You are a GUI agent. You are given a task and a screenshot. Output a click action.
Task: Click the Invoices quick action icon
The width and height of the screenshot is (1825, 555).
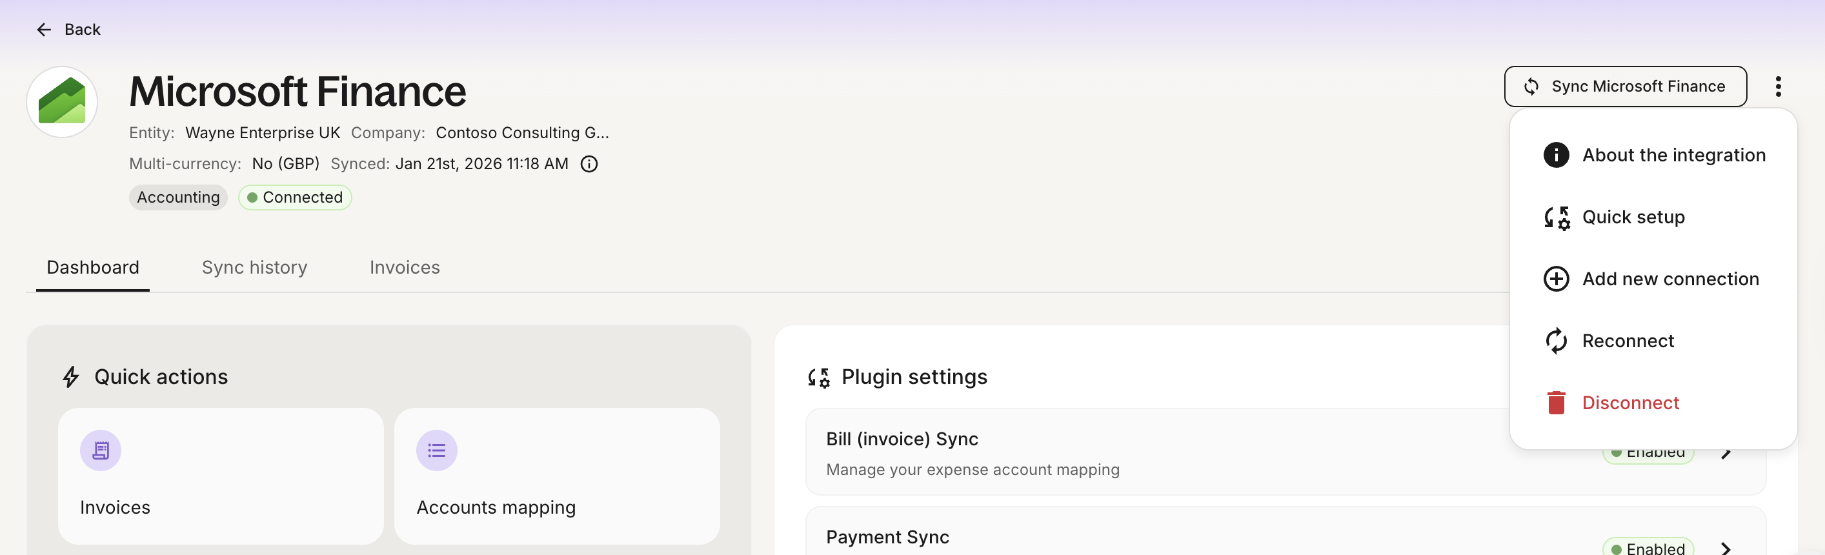click(x=101, y=451)
